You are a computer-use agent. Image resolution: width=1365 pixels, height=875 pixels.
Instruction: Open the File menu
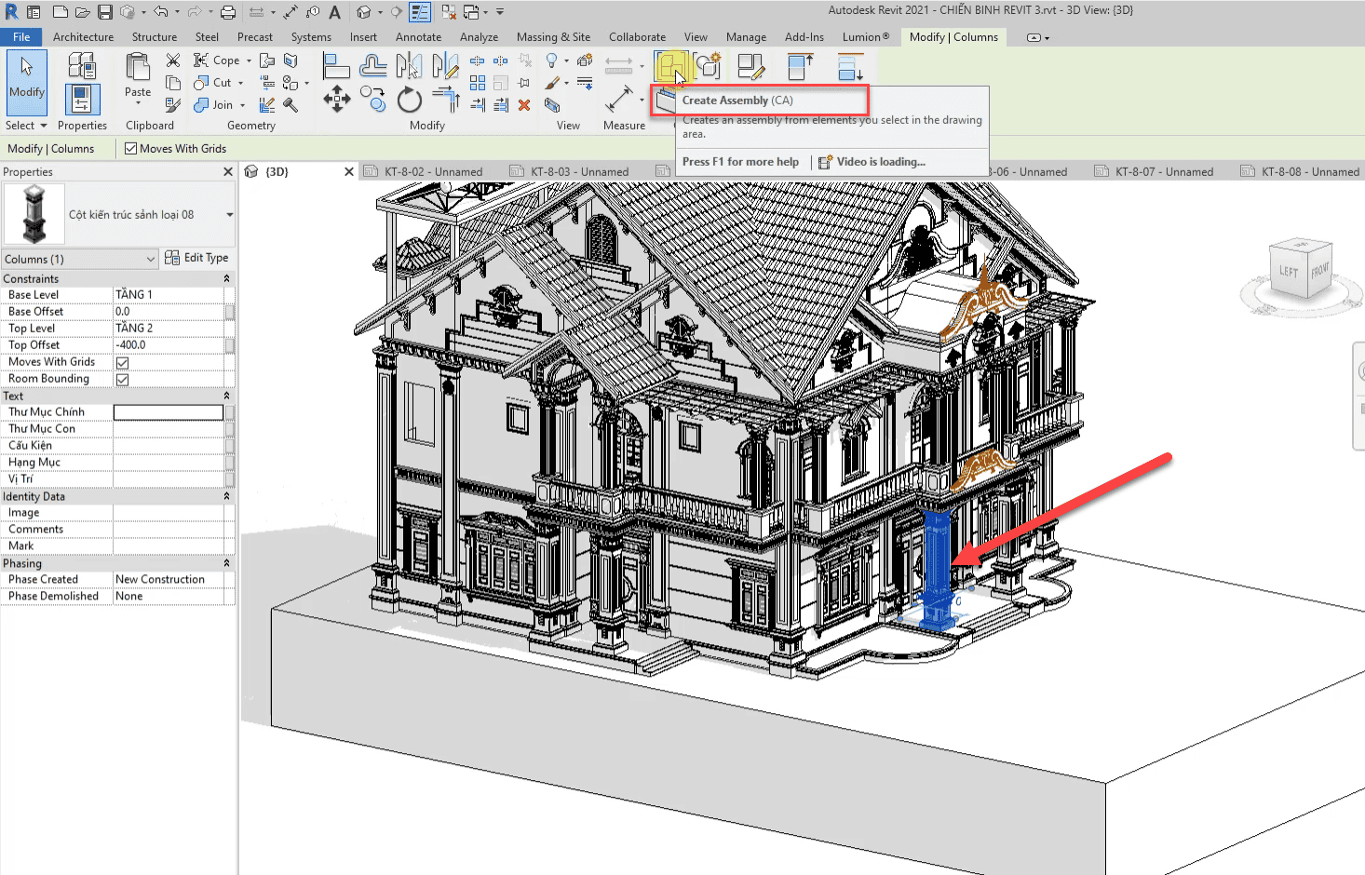21,37
